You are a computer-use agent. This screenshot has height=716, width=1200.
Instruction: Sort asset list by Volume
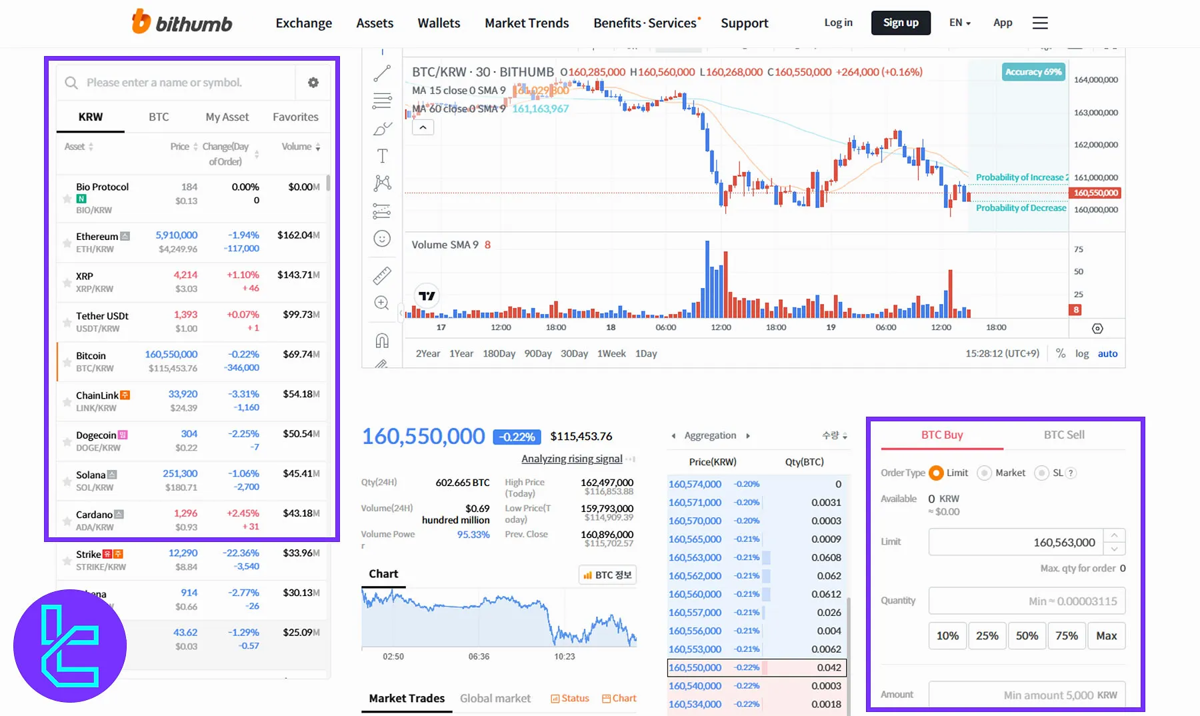(301, 147)
